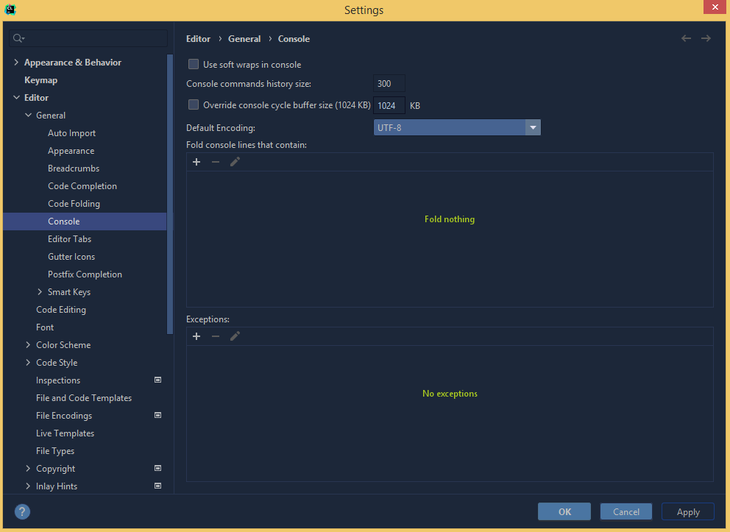Screen dimensions: 730x532
Task: Click the settings tree vertical scrollbar
Action: click(170, 194)
